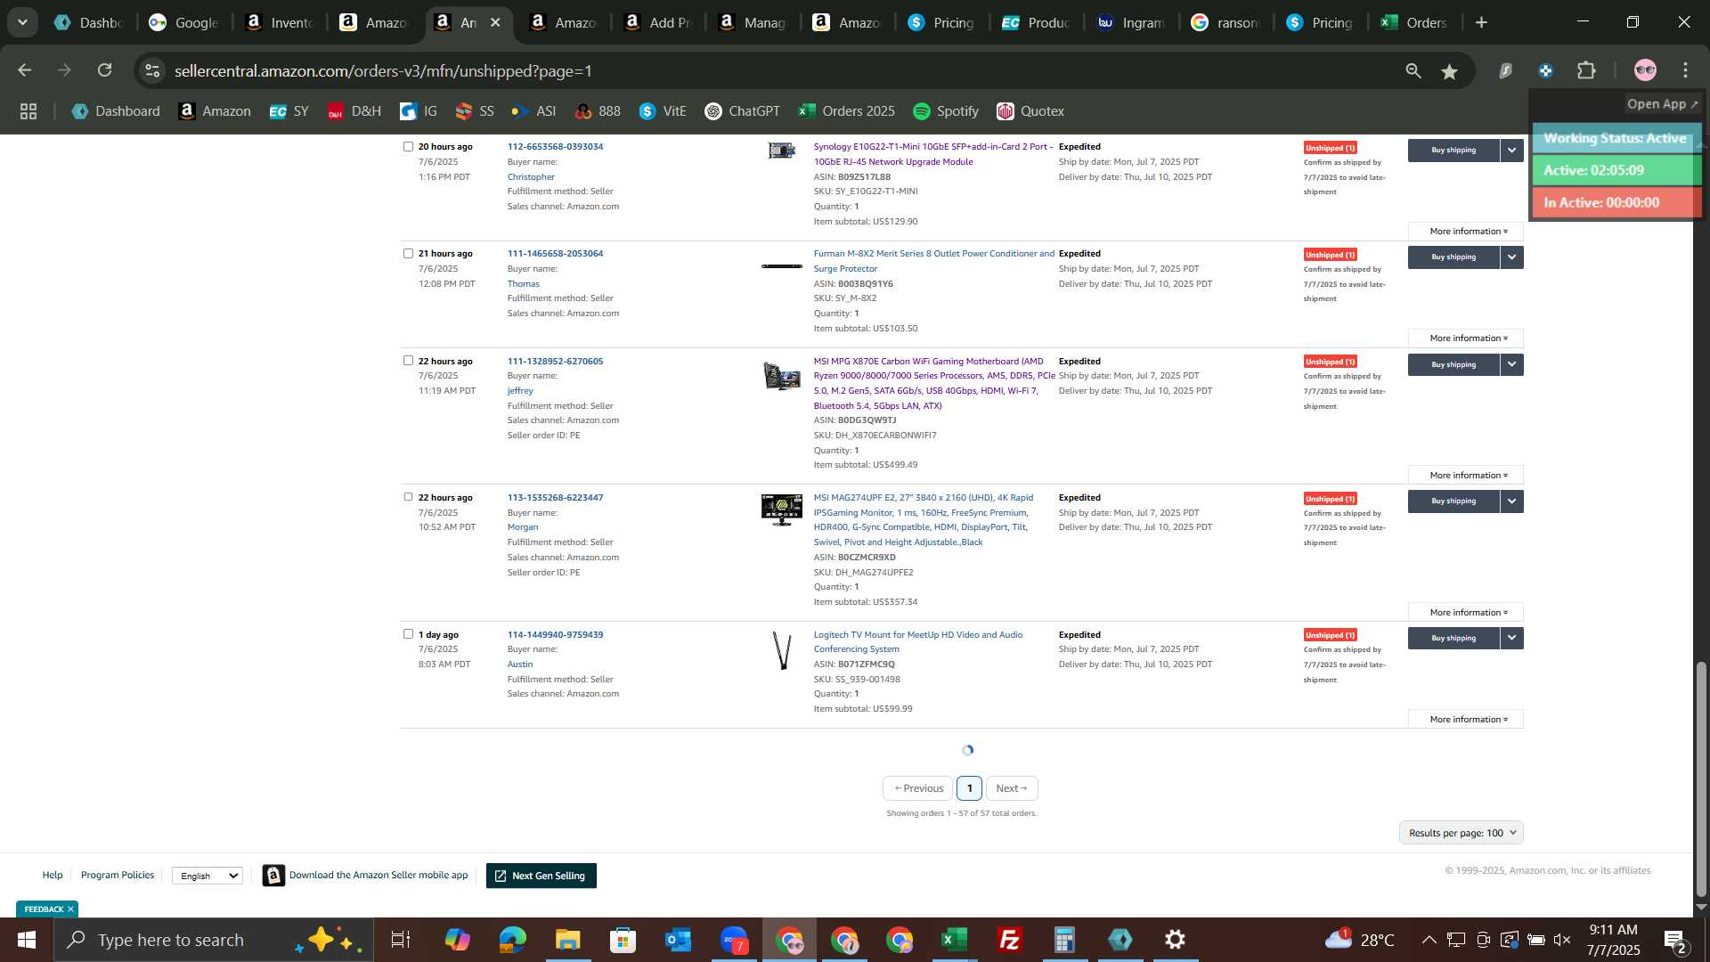
Task: Open the bookmarks apps grid icon
Action: (28, 111)
